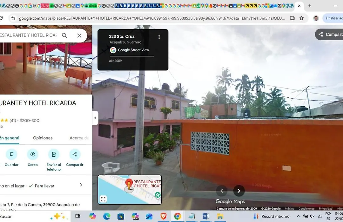Expand the minimap with fullscreen icon
Viewport: 343px width, 222px height.
tap(103, 199)
